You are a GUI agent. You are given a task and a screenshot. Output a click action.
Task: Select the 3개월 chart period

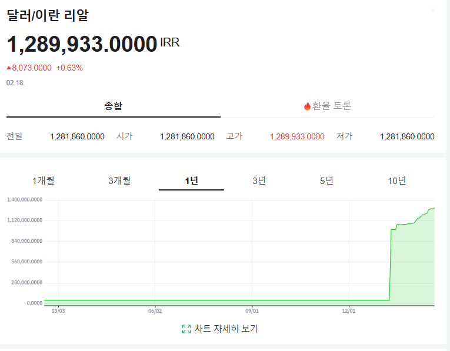click(119, 180)
